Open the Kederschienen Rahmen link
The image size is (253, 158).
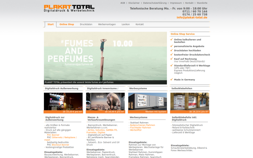point(143,125)
